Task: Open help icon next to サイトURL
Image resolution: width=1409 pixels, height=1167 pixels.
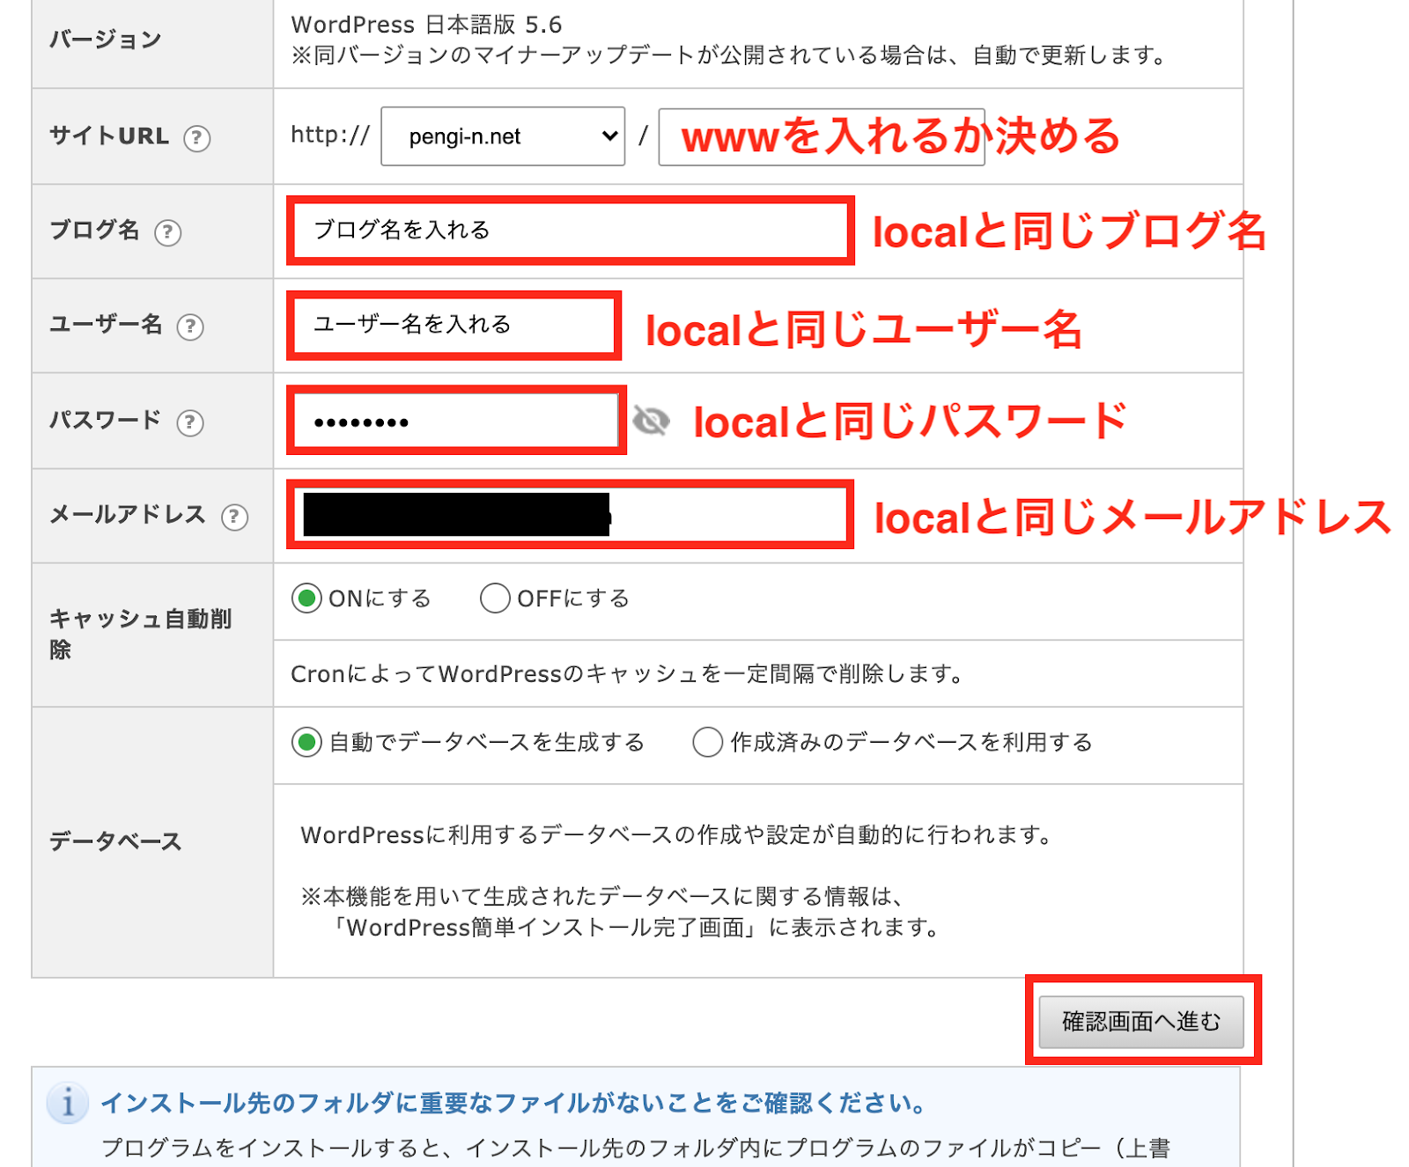Action: [x=196, y=138]
